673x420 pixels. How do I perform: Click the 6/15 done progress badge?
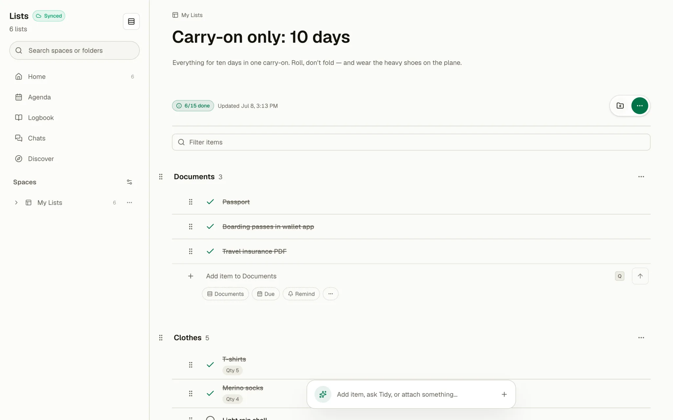[x=193, y=106]
